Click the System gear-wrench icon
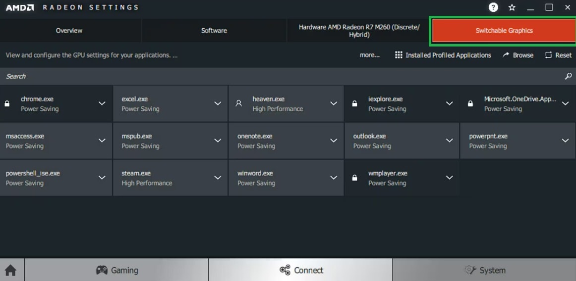Image resolution: width=576 pixels, height=281 pixels. (470, 270)
